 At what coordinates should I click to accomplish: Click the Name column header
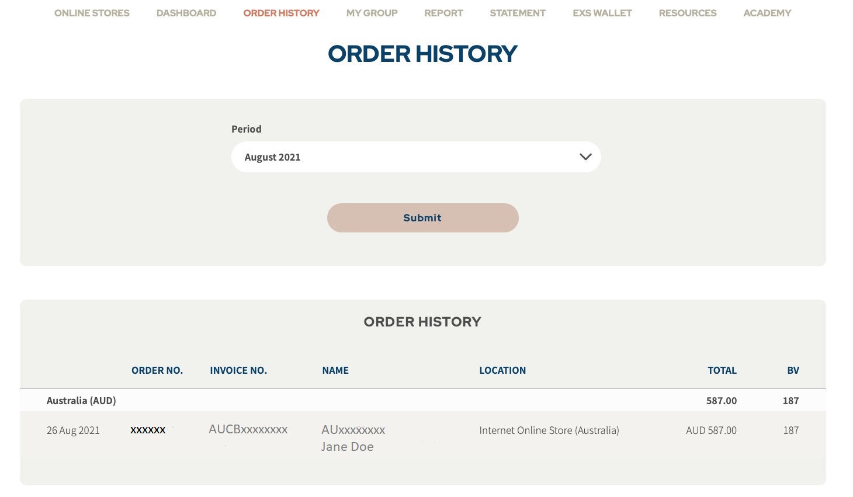click(335, 370)
